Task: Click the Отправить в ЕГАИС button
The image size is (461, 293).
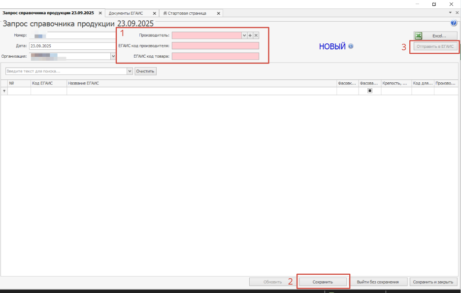Action: tap(435, 46)
